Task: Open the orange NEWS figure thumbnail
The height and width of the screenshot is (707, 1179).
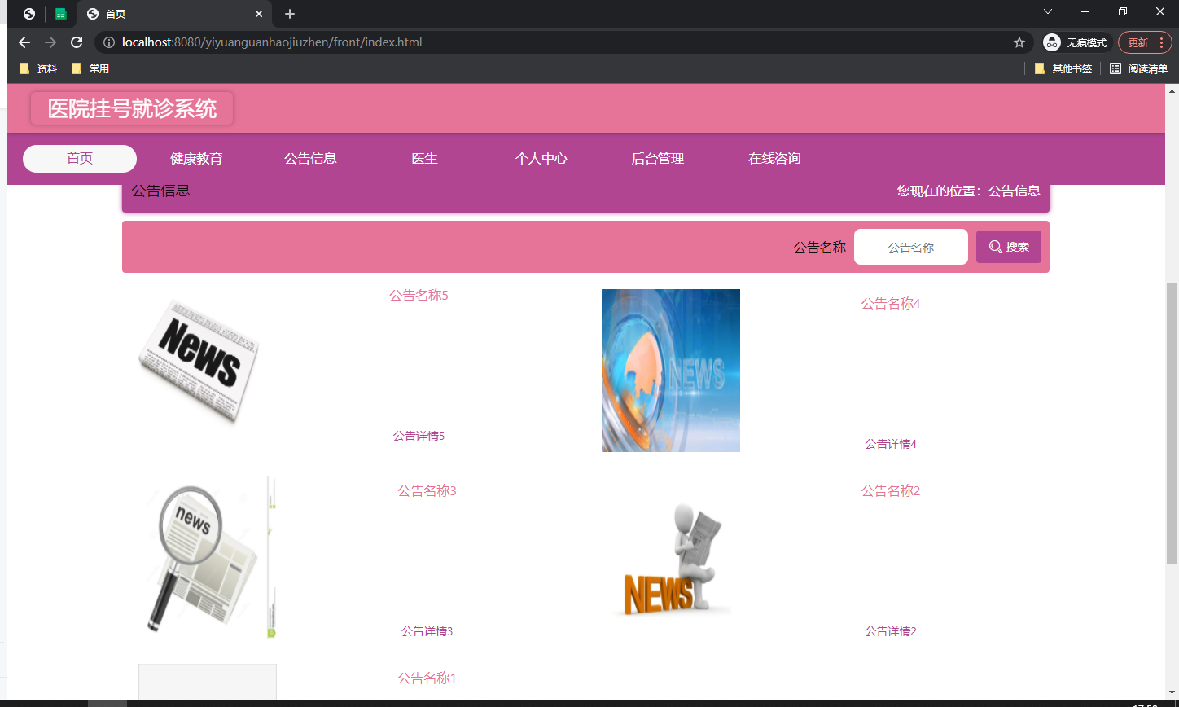Action: 671,558
